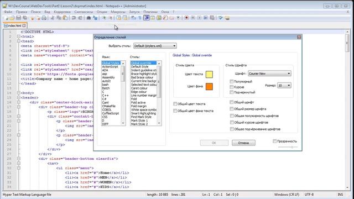Check Общий курсив шрифтов checkbox

coord(232,122)
